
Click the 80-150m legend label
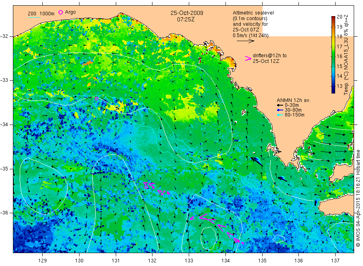pyautogui.click(x=294, y=115)
